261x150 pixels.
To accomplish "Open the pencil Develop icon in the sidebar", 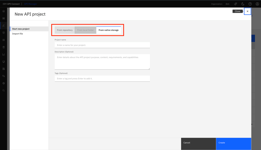I will (x=4, y=26).
